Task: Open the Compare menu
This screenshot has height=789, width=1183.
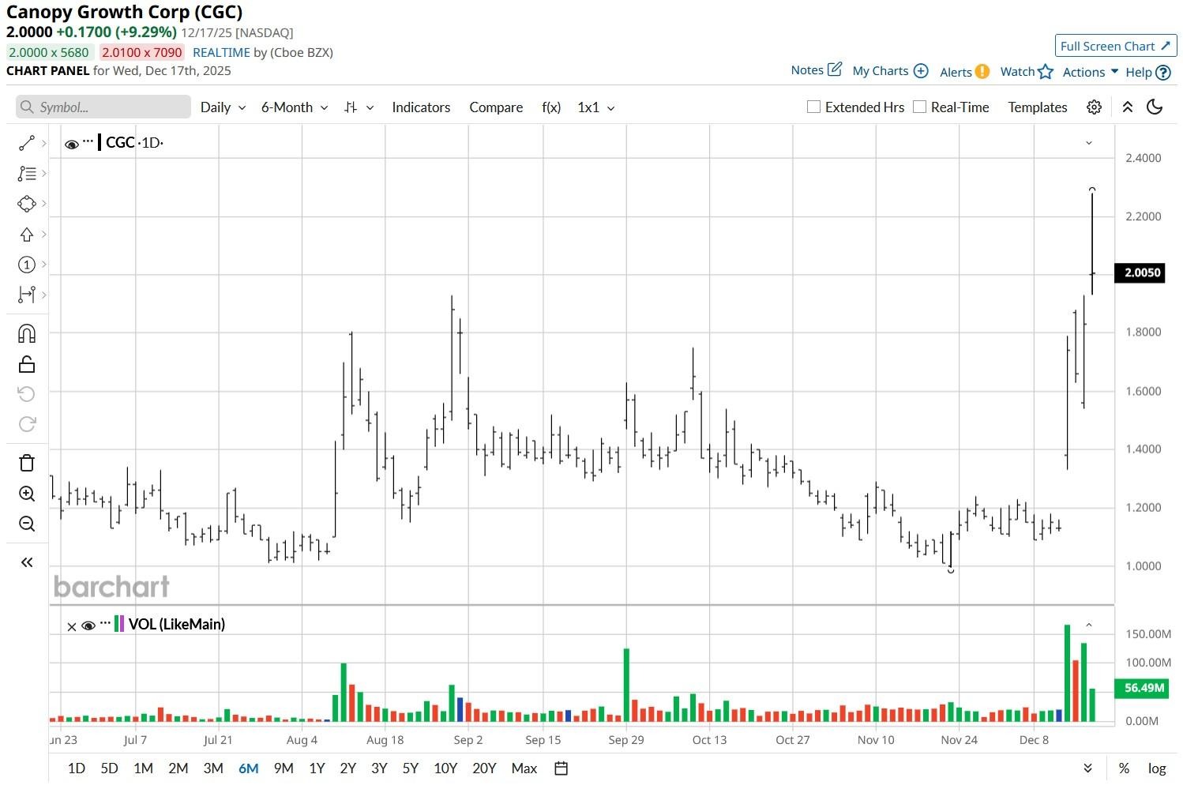Action: (496, 107)
